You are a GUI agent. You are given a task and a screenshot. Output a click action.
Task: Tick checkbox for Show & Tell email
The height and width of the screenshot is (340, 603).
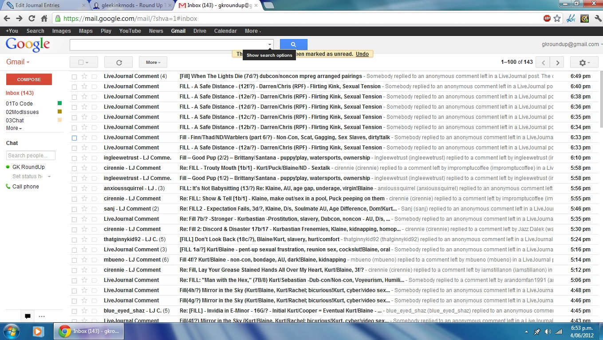tap(74, 199)
